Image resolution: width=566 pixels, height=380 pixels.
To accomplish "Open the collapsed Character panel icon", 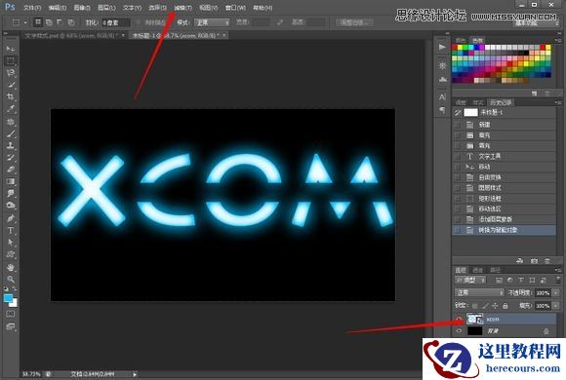I will pyautogui.click(x=442, y=97).
